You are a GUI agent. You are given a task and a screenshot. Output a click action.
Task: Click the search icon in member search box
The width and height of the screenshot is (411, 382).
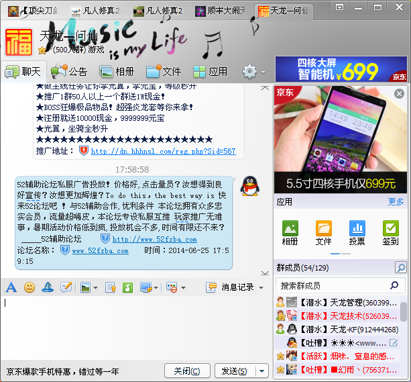[x=394, y=285]
